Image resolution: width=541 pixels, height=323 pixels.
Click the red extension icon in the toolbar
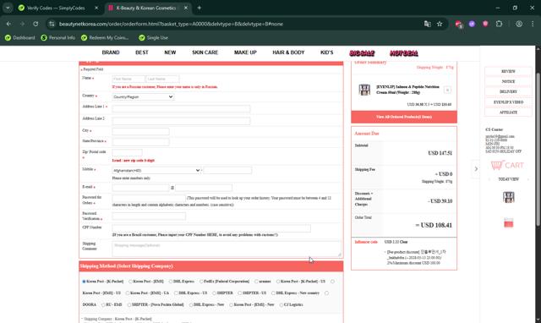click(458, 24)
